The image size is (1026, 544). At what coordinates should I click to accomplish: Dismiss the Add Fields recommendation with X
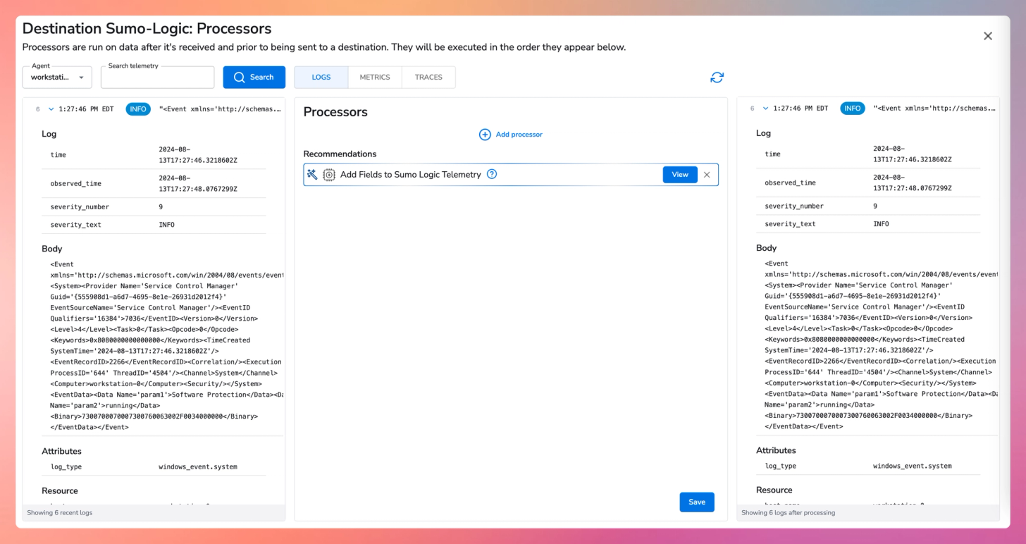(x=707, y=175)
